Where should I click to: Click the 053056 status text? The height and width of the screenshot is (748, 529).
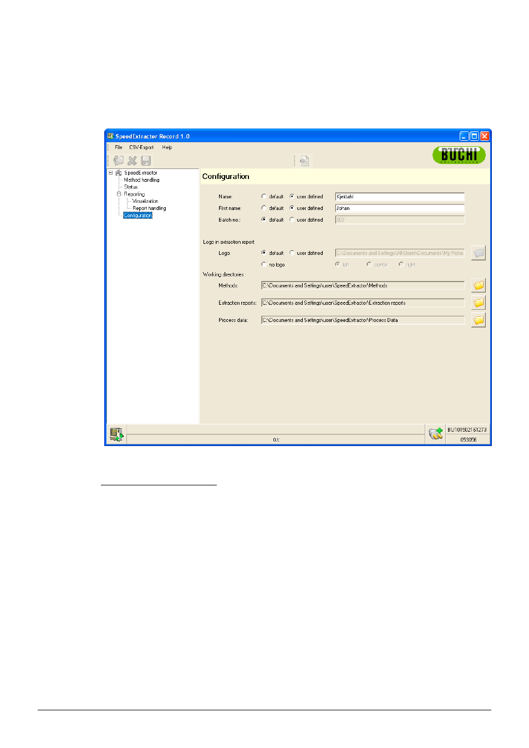pos(468,440)
